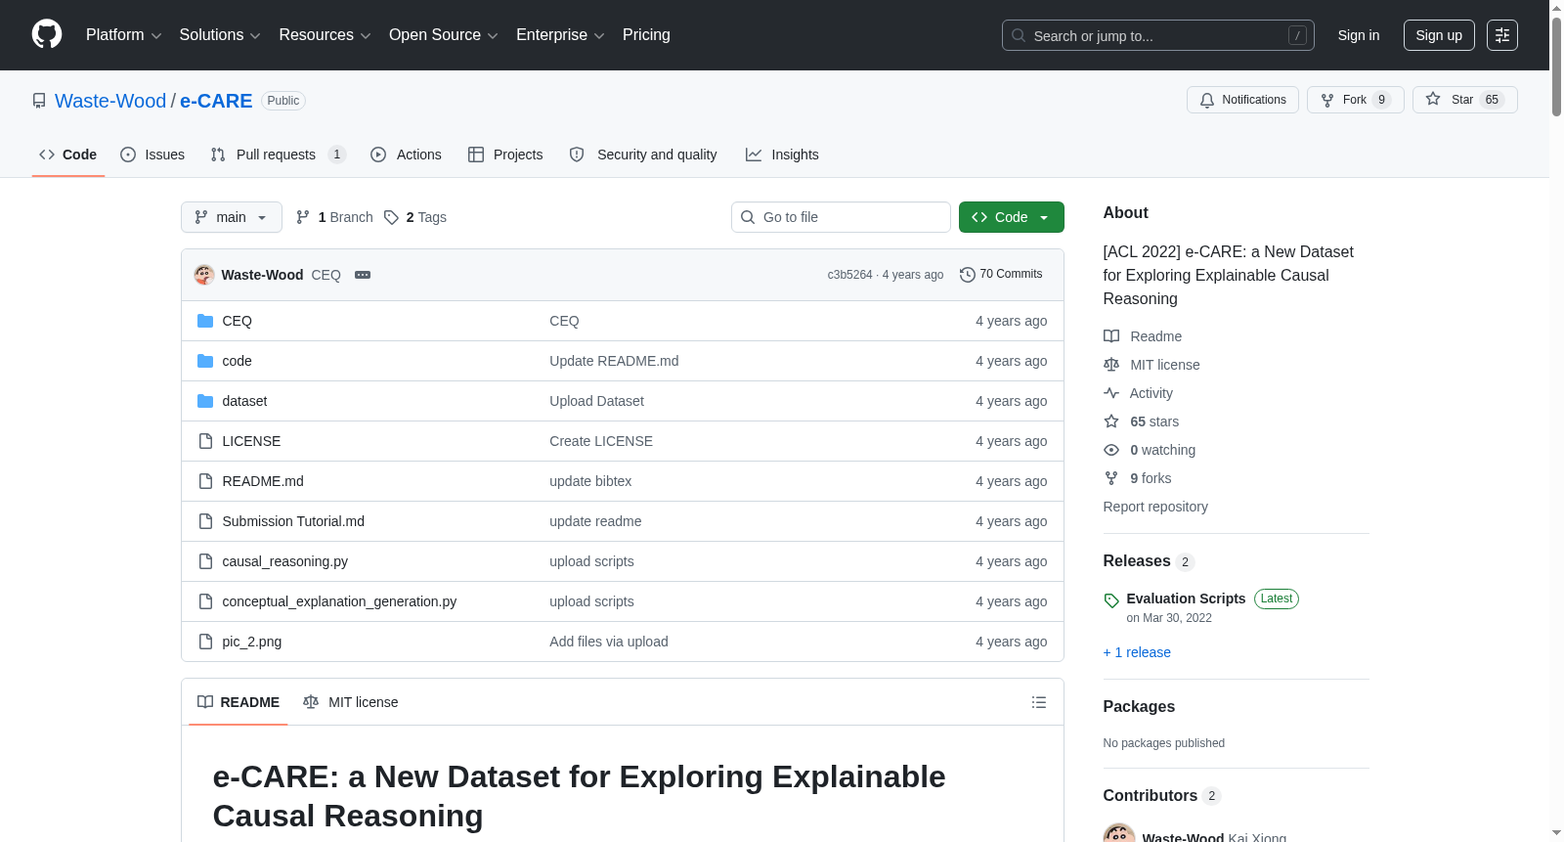The image size is (1564, 842).
Task: Open the header menu icon beside Sign up
Action: pos(1502,35)
